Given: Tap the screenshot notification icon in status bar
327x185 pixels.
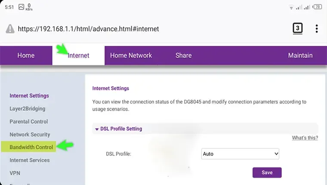Looking at the screenshot, I should click(x=21, y=7).
